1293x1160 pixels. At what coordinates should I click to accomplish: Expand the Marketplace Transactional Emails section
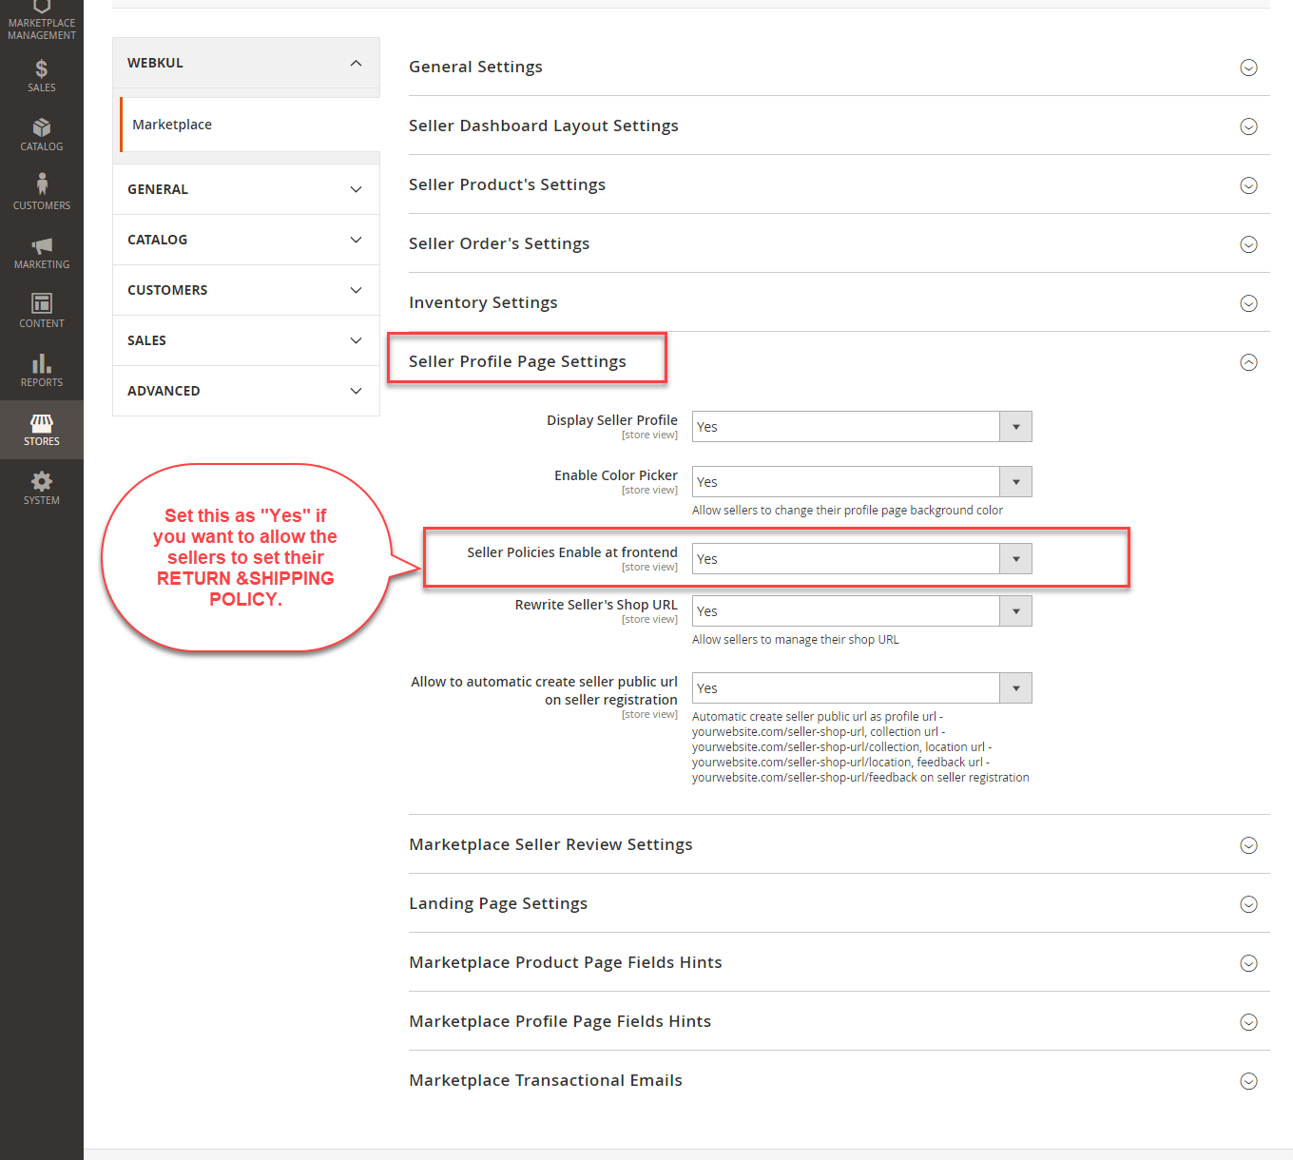tap(1247, 1081)
